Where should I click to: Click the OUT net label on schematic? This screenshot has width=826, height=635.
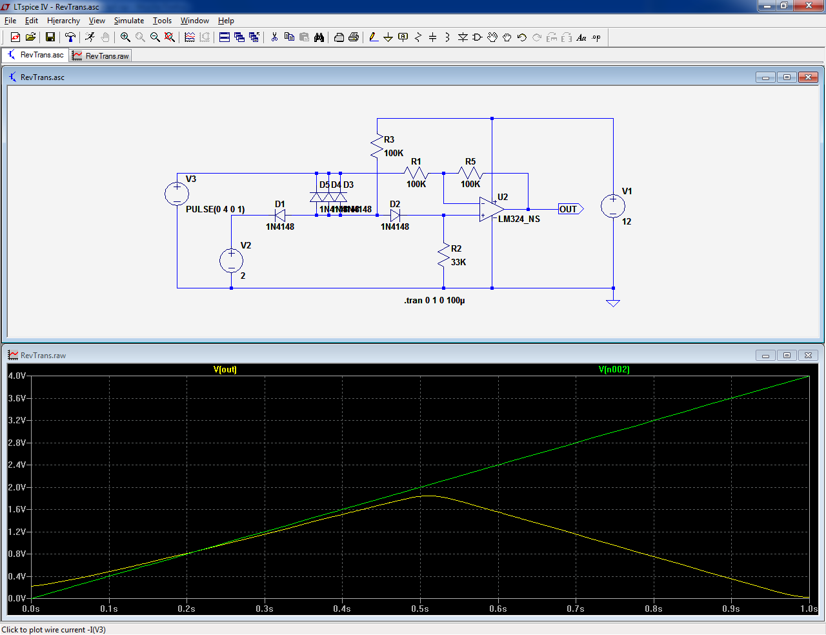[x=569, y=209]
